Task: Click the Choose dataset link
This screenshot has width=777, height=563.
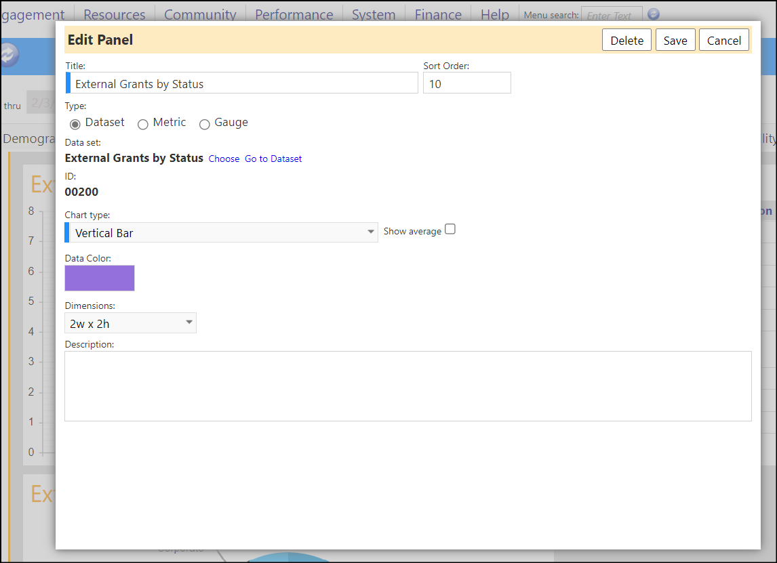Action: tap(224, 159)
